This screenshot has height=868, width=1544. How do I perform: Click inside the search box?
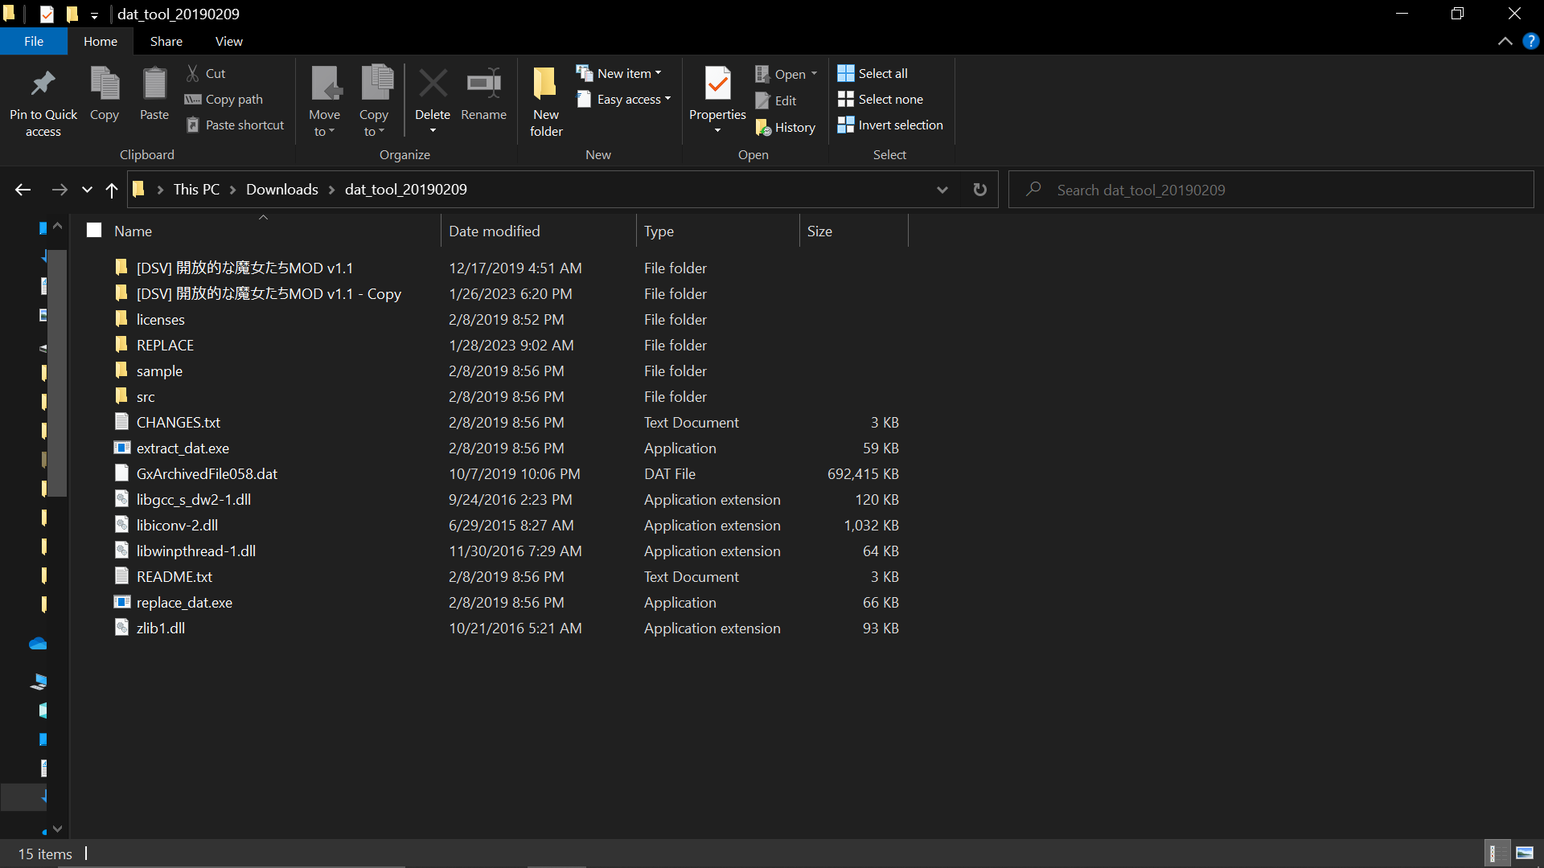click(x=1206, y=190)
